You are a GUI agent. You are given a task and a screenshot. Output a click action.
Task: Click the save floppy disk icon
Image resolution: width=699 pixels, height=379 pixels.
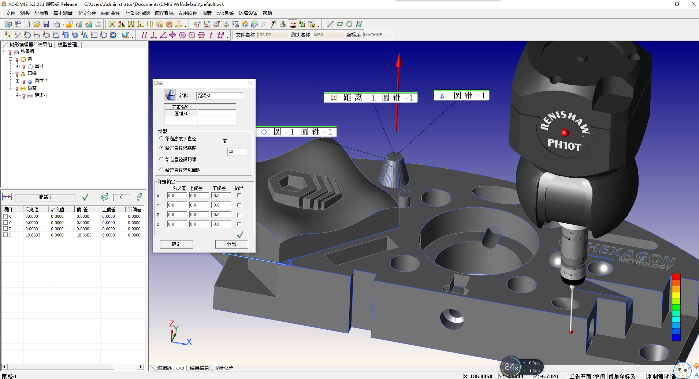(x=46, y=24)
